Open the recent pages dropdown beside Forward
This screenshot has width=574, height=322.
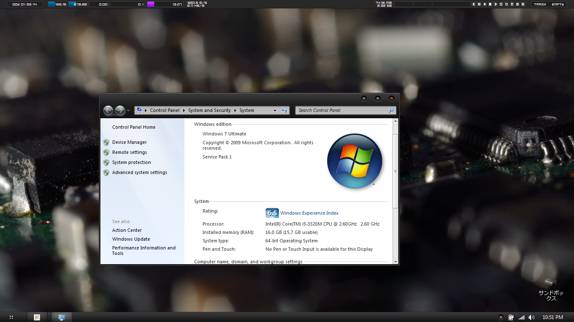[x=129, y=111]
